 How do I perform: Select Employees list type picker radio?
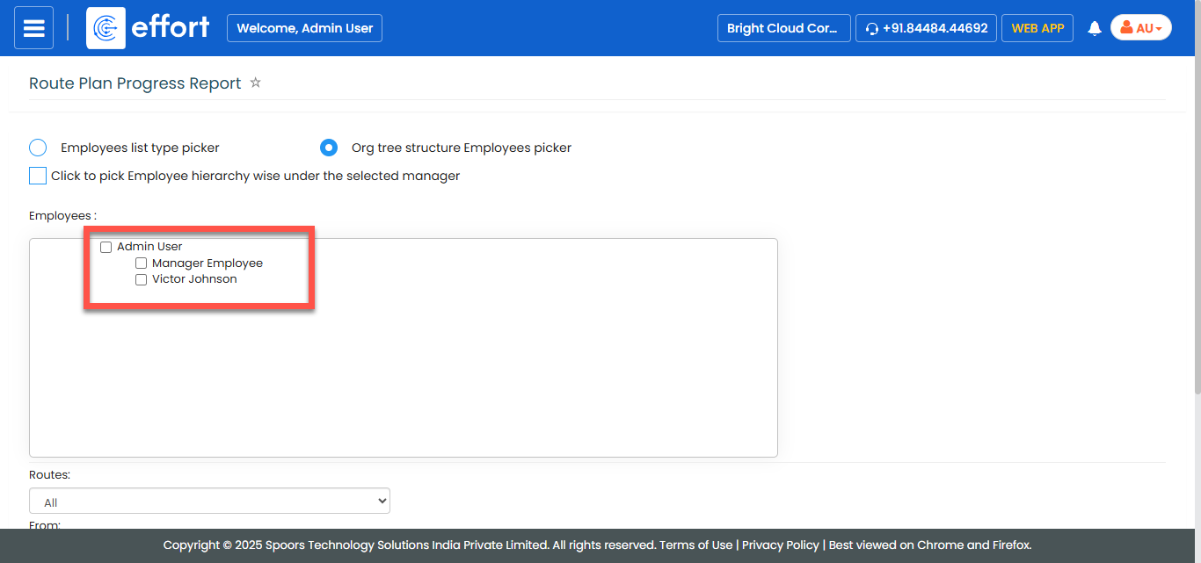tap(38, 148)
